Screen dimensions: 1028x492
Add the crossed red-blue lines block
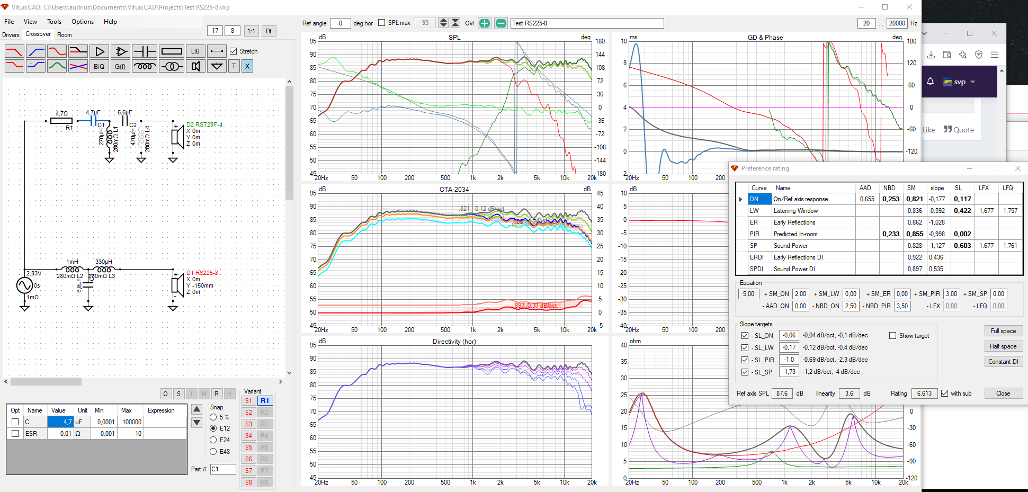click(x=78, y=66)
